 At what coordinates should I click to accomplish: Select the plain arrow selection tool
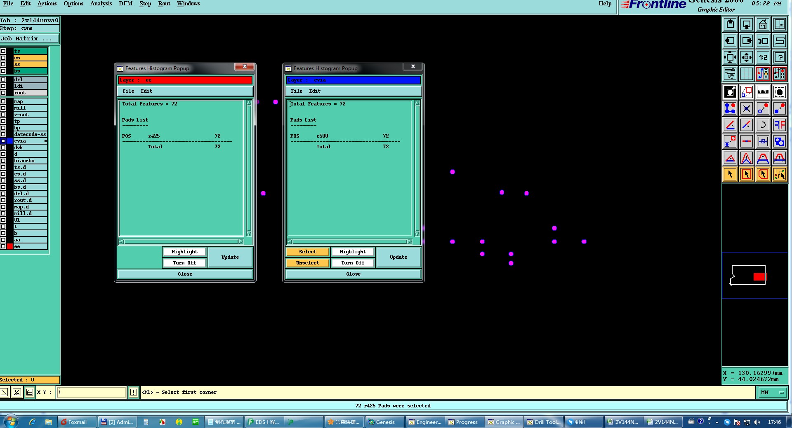click(x=730, y=174)
